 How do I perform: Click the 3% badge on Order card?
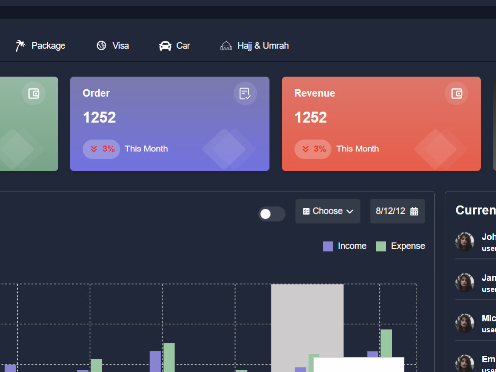click(x=101, y=149)
